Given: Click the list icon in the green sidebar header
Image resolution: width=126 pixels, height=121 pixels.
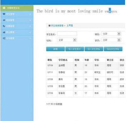Looking at the screenshot, I should [x=4, y=8].
